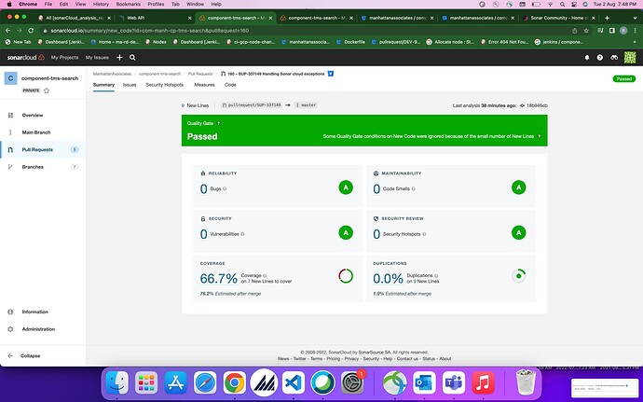Click the ignored conditions help icon
Image resolution: width=643 pixels, height=402 pixels.
tap(540, 136)
